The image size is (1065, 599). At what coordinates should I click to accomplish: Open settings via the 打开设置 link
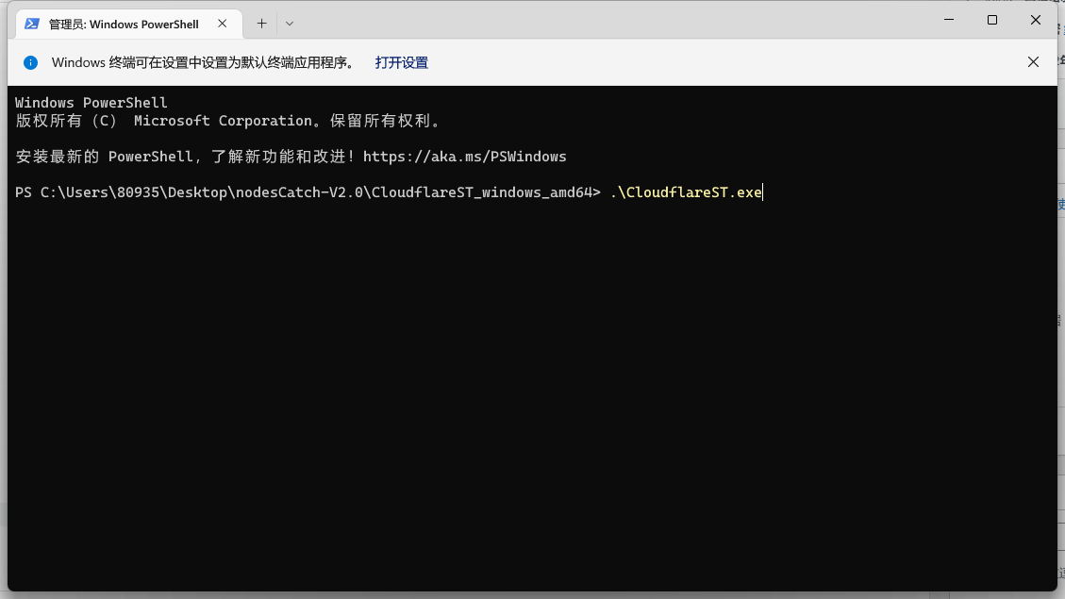[401, 62]
